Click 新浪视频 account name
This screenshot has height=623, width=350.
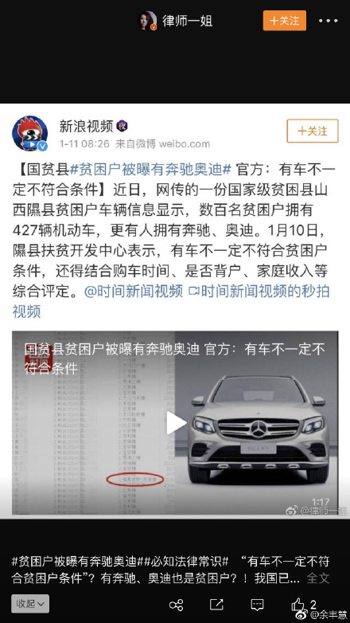pyautogui.click(x=86, y=126)
